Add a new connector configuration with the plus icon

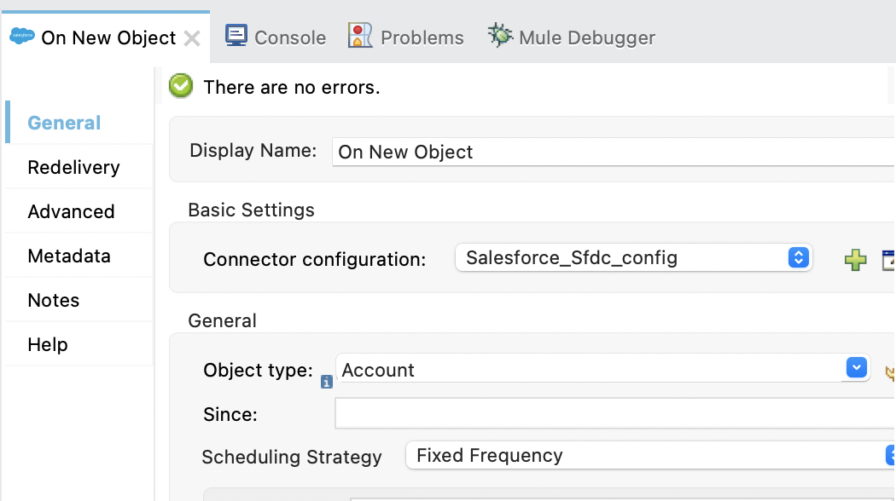[x=855, y=259]
